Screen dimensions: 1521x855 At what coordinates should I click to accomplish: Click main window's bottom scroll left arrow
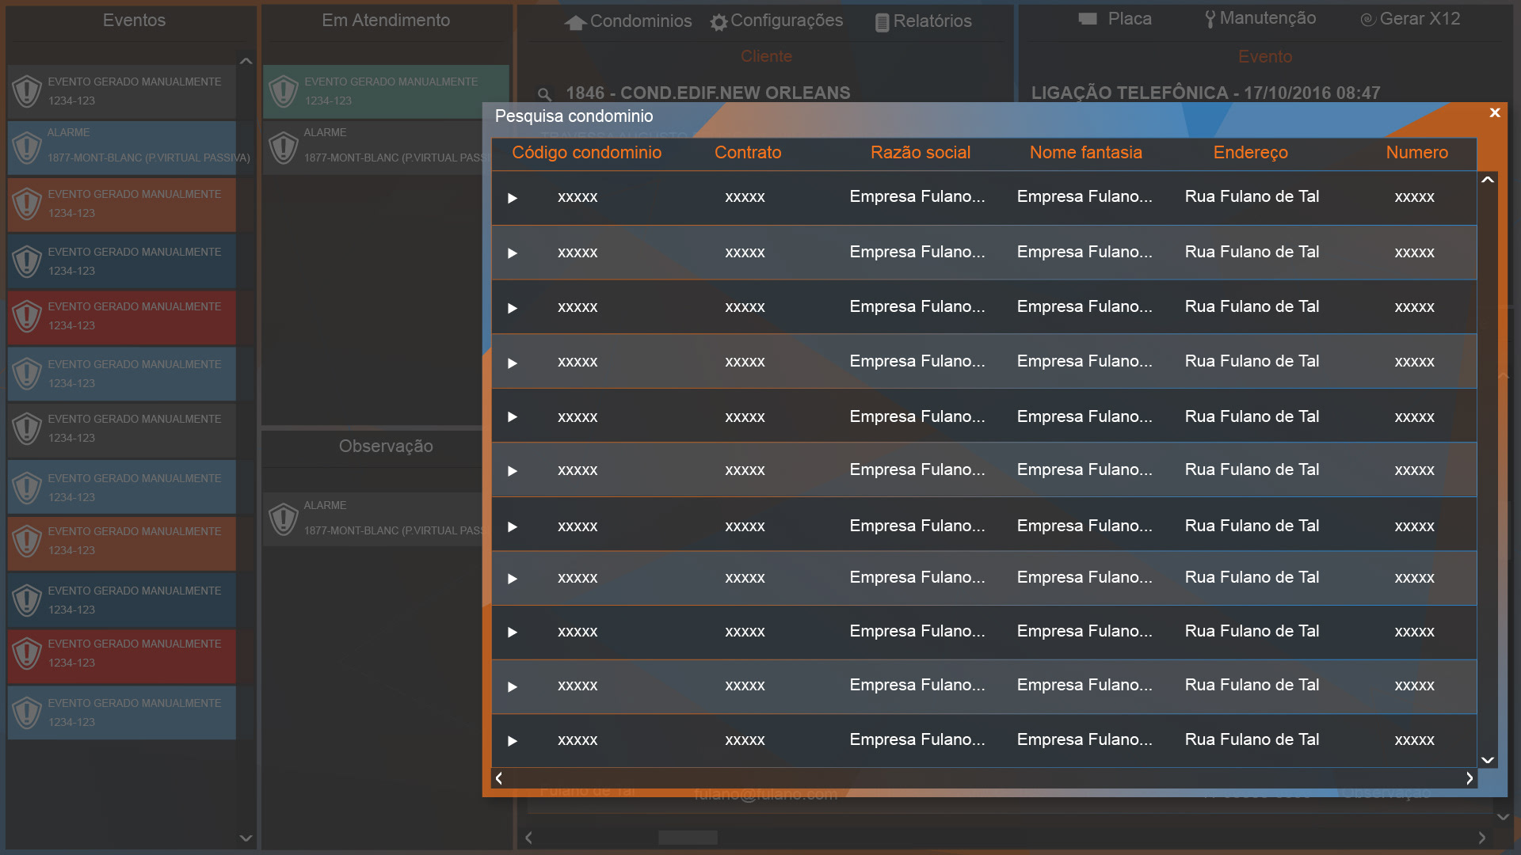point(529,838)
